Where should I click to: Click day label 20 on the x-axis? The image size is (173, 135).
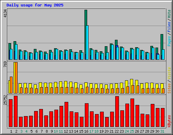(x=106, y=131)
